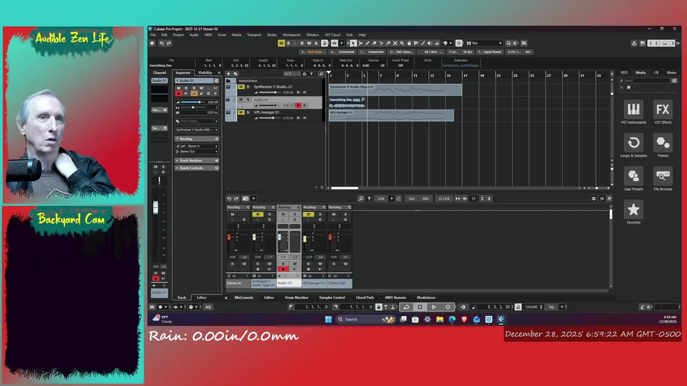This screenshot has width=687, height=386.
Task: Open MixConsole functions gear icon
Action: pos(594,198)
